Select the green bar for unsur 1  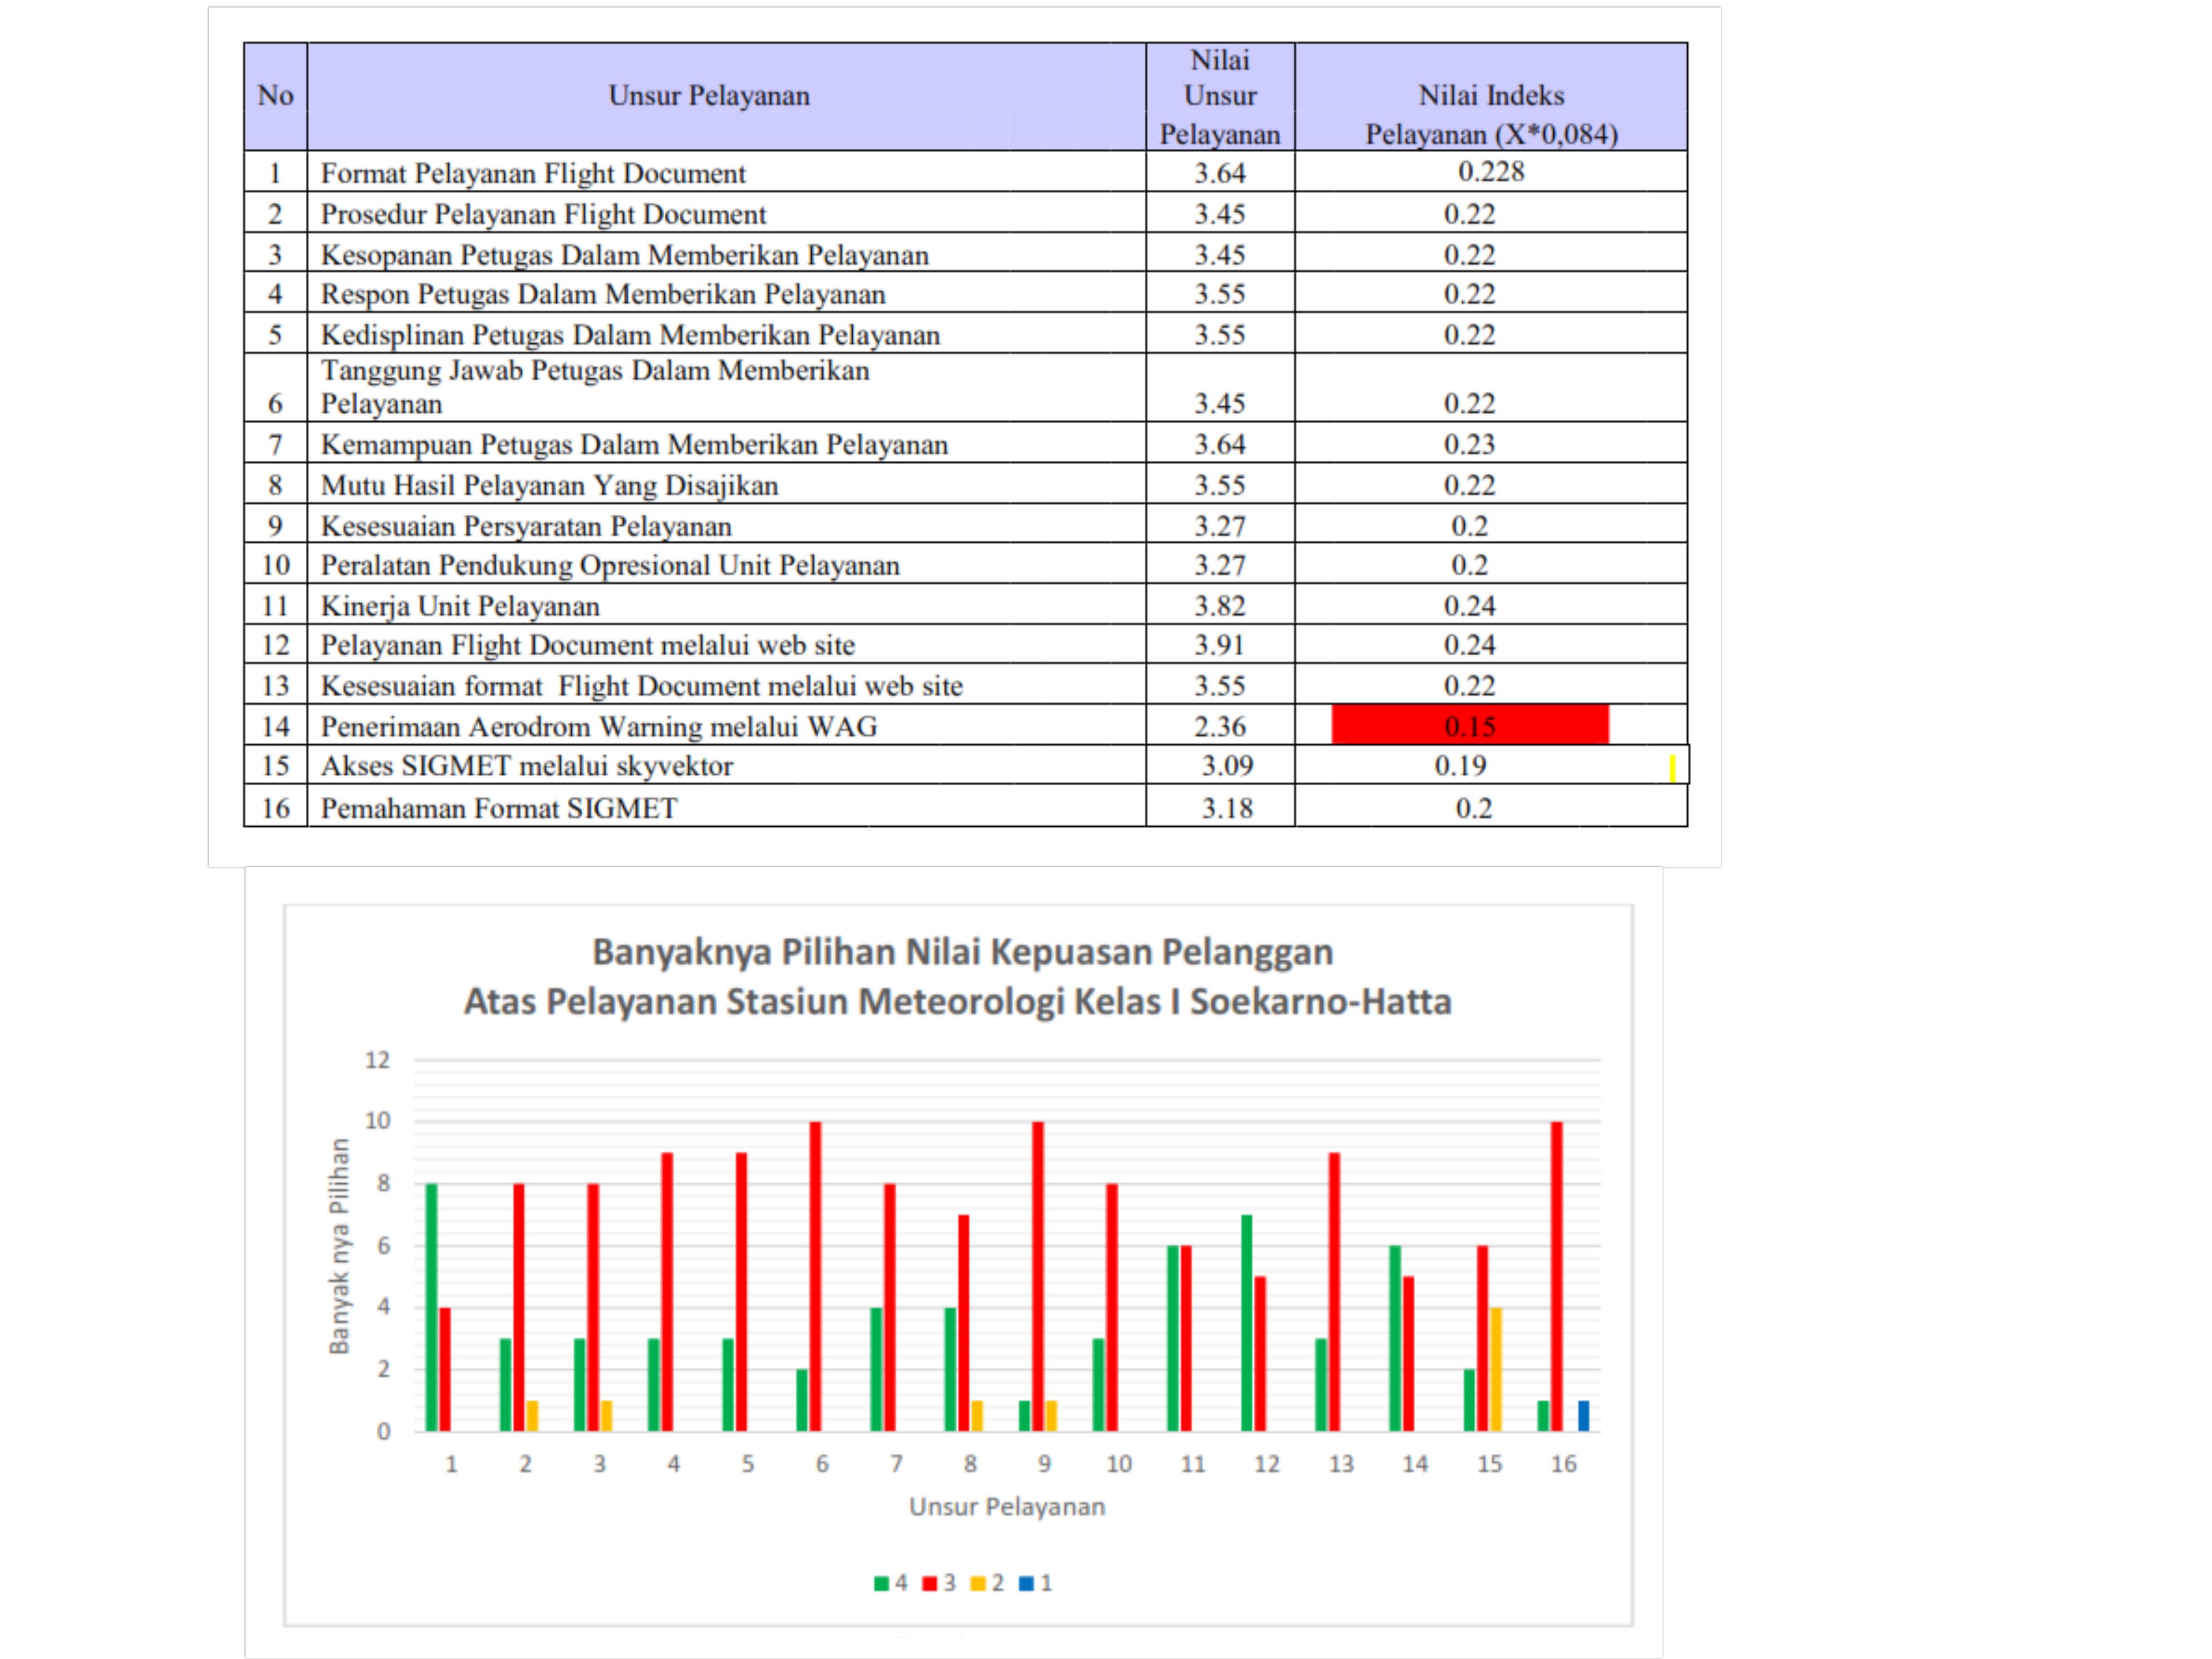coord(431,1307)
